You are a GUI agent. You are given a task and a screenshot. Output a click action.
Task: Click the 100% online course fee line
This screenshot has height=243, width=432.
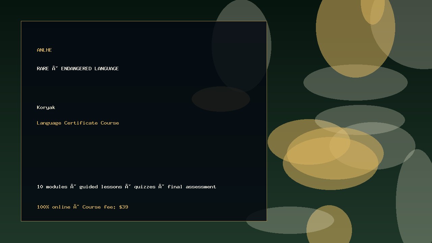tap(82, 207)
